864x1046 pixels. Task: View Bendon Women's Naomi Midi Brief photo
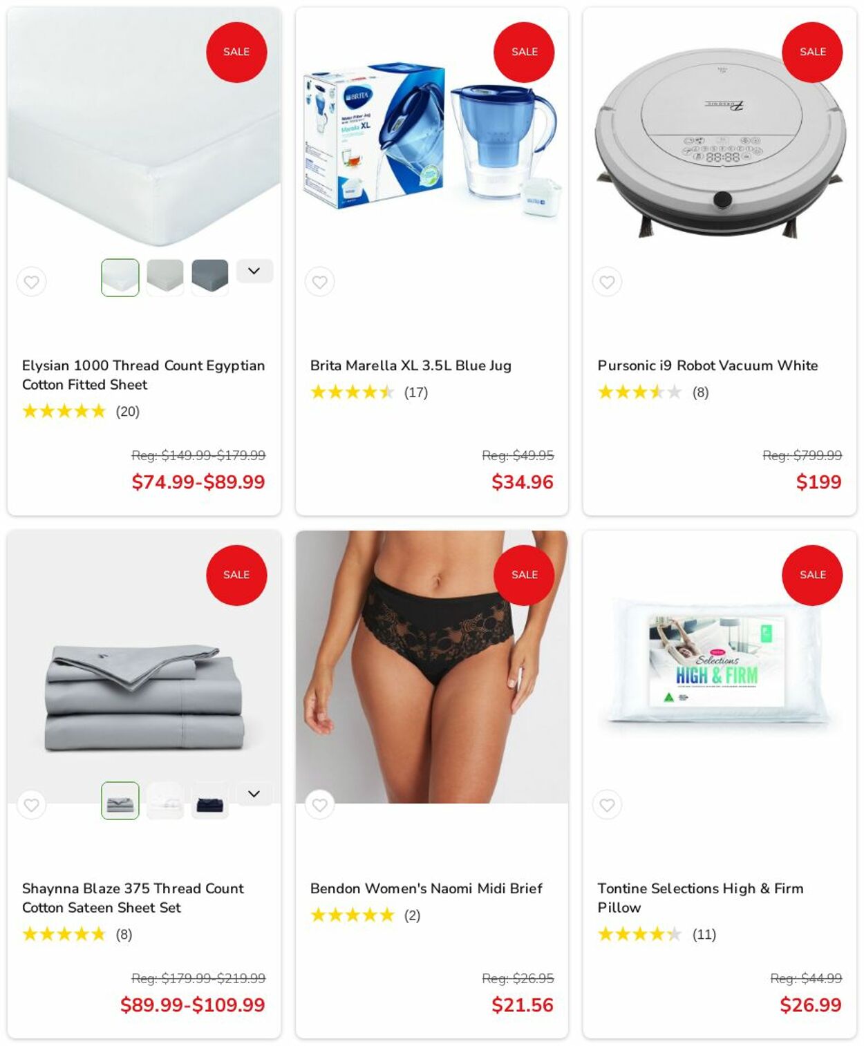point(432,667)
